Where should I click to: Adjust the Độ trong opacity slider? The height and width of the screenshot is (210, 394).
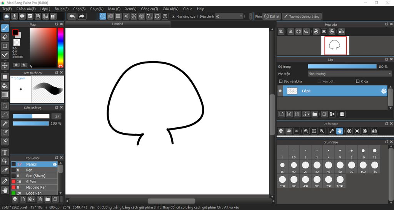[x=342, y=67]
